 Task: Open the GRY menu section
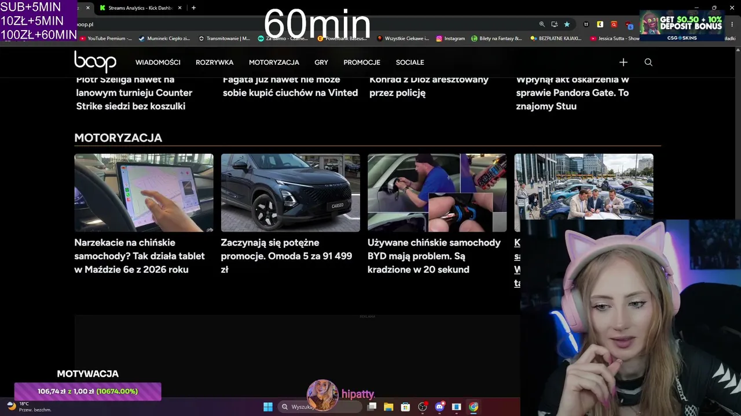click(x=321, y=62)
